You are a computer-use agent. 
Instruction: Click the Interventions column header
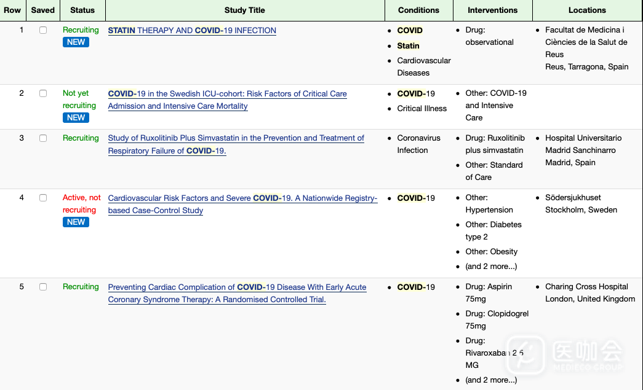[x=492, y=10]
